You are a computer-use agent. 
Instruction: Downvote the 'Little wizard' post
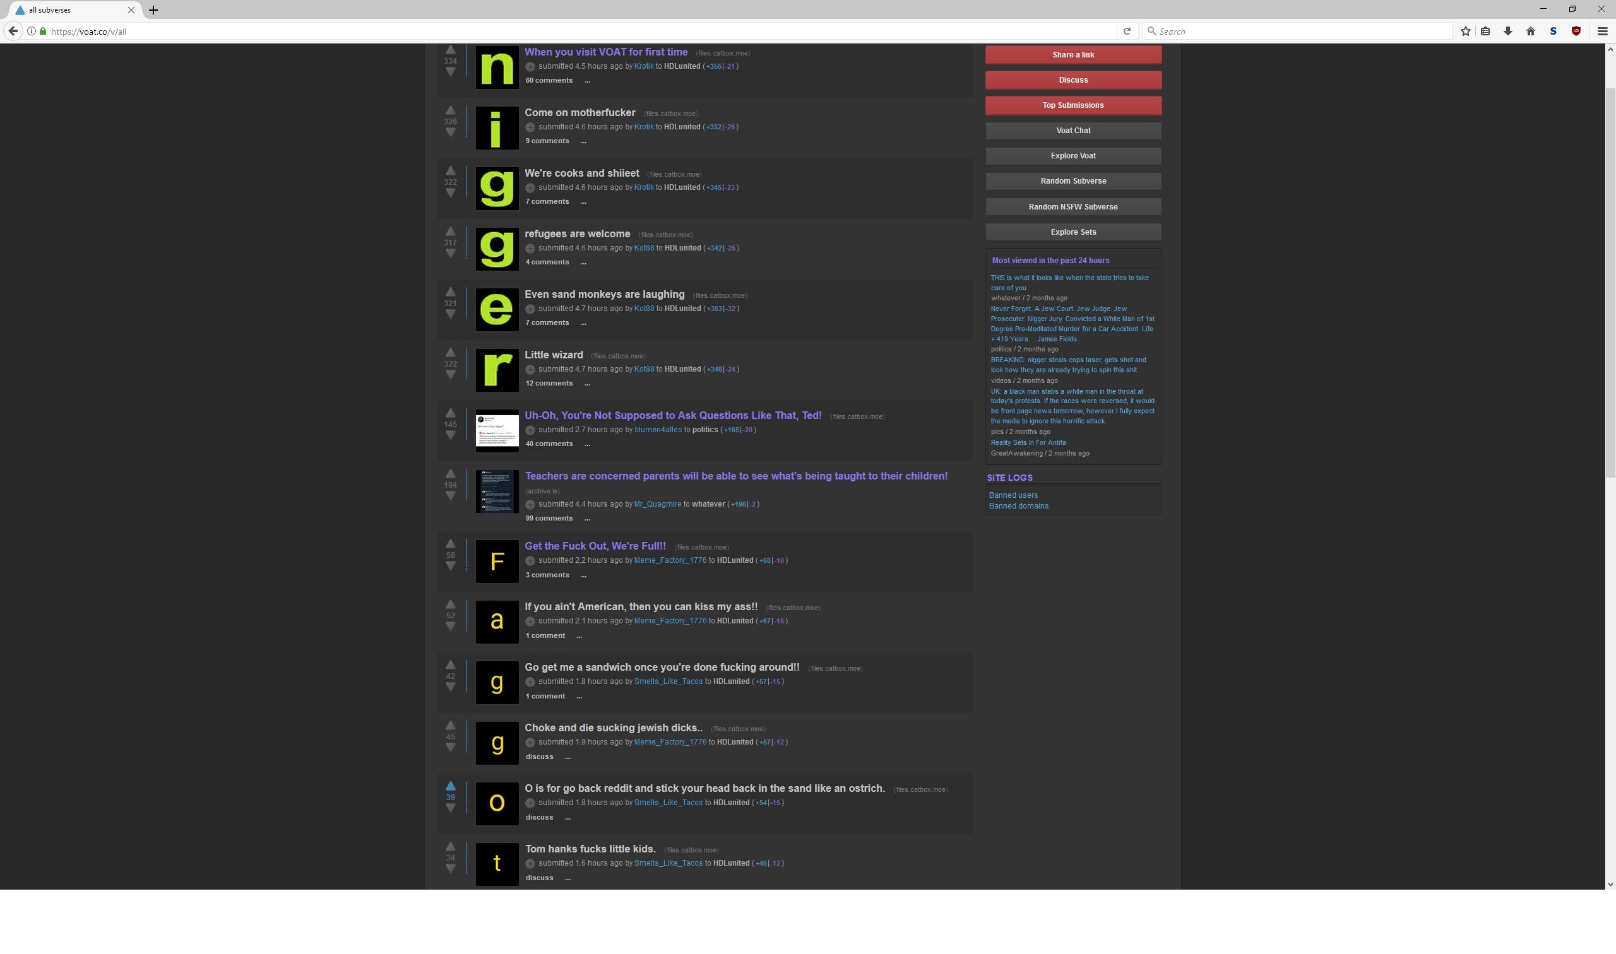tap(450, 373)
